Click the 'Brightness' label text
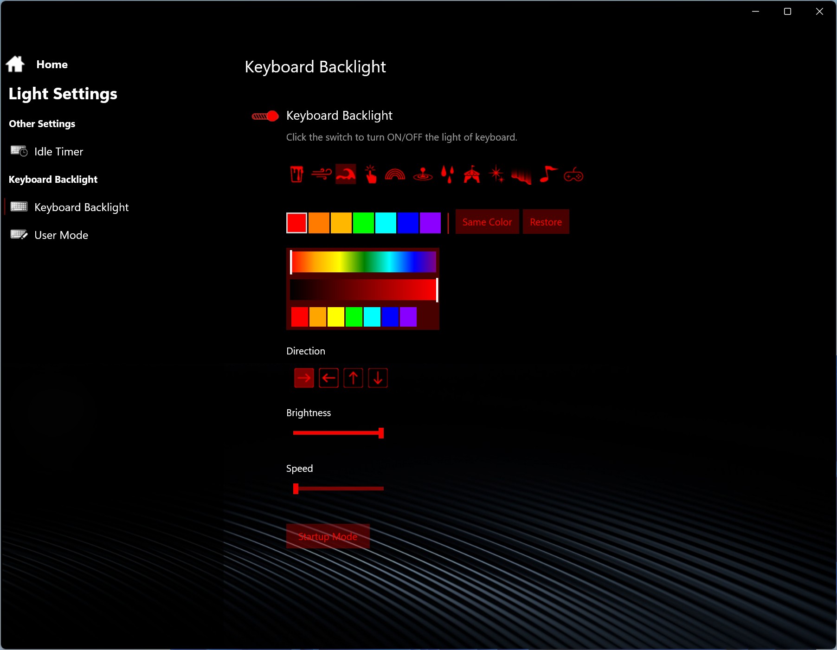Image resolution: width=837 pixels, height=650 pixels. pyautogui.click(x=309, y=413)
